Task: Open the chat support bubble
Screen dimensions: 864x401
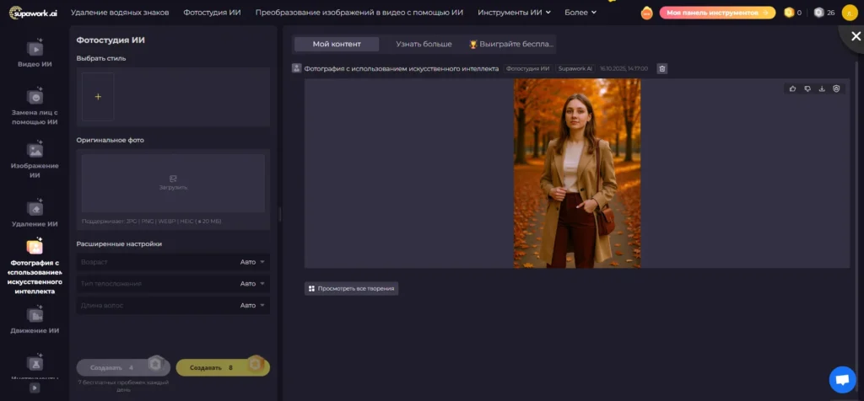Action: pyautogui.click(x=843, y=380)
